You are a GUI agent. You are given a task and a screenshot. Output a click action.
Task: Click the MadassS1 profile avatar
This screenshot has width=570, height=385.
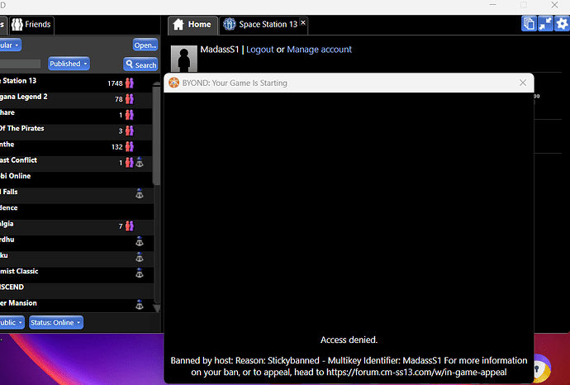point(184,59)
